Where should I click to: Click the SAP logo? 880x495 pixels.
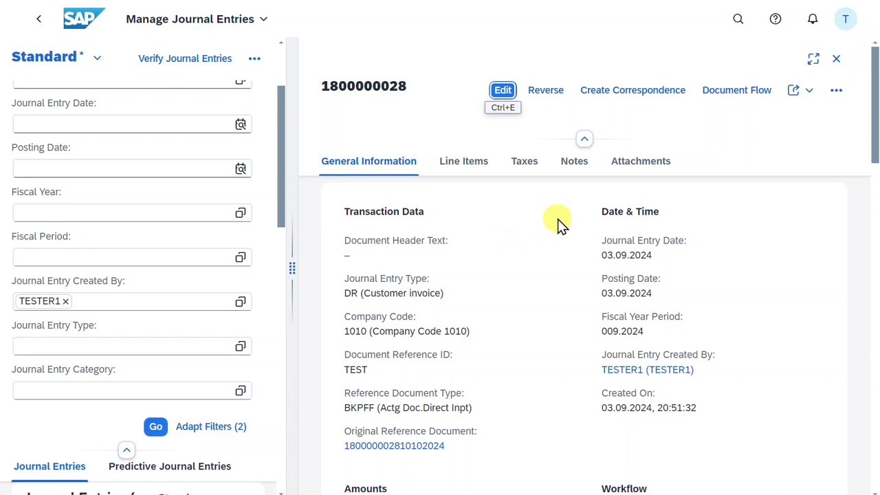coord(84,19)
